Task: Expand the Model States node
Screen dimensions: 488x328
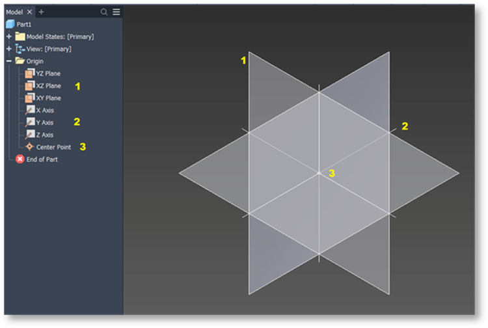Action: pyautogui.click(x=8, y=36)
